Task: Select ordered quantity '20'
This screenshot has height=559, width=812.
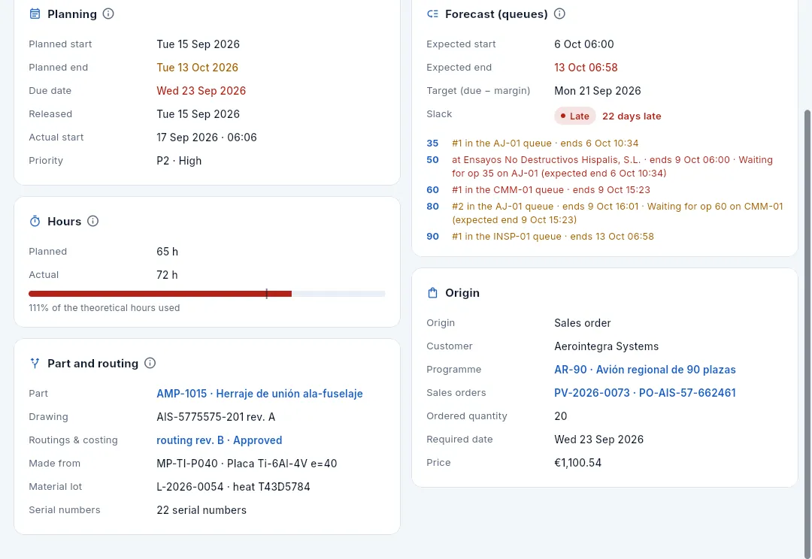Action: tap(560, 416)
